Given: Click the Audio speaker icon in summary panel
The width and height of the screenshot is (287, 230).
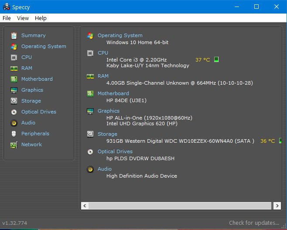Looking at the screenshot, I should 90,169.
